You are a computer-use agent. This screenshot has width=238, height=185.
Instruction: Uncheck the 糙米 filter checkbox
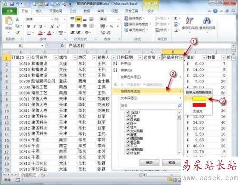pyautogui.click(x=128, y=127)
